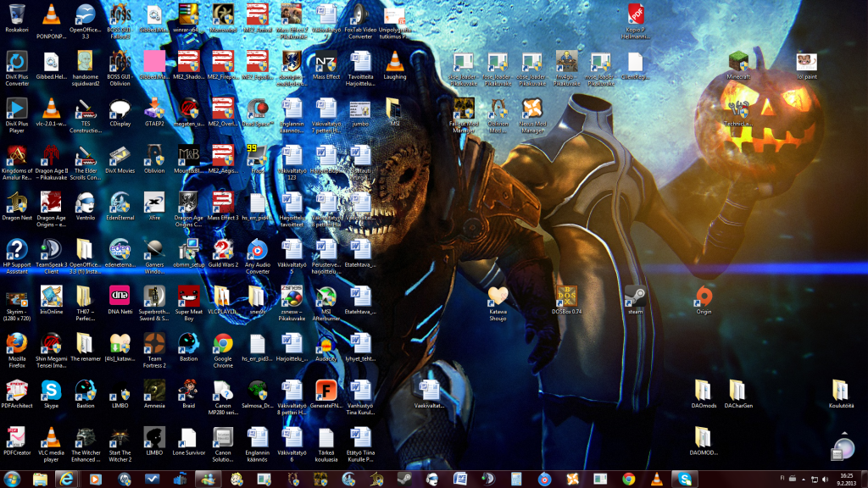Screen dimensions: 868x488
Task: Open the Windows Start menu
Action: point(14,479)
